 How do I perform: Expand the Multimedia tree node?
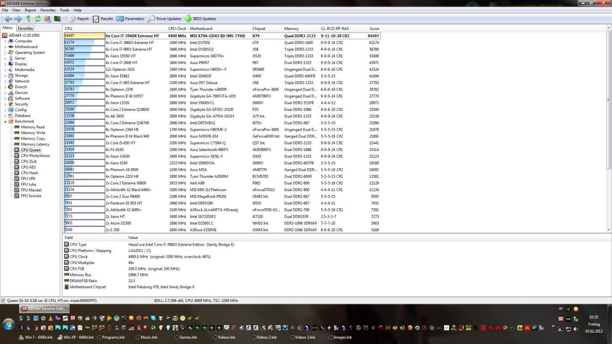tap(5, 70)
